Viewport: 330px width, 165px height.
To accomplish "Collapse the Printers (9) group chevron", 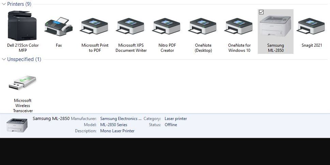I will point(3,4).
